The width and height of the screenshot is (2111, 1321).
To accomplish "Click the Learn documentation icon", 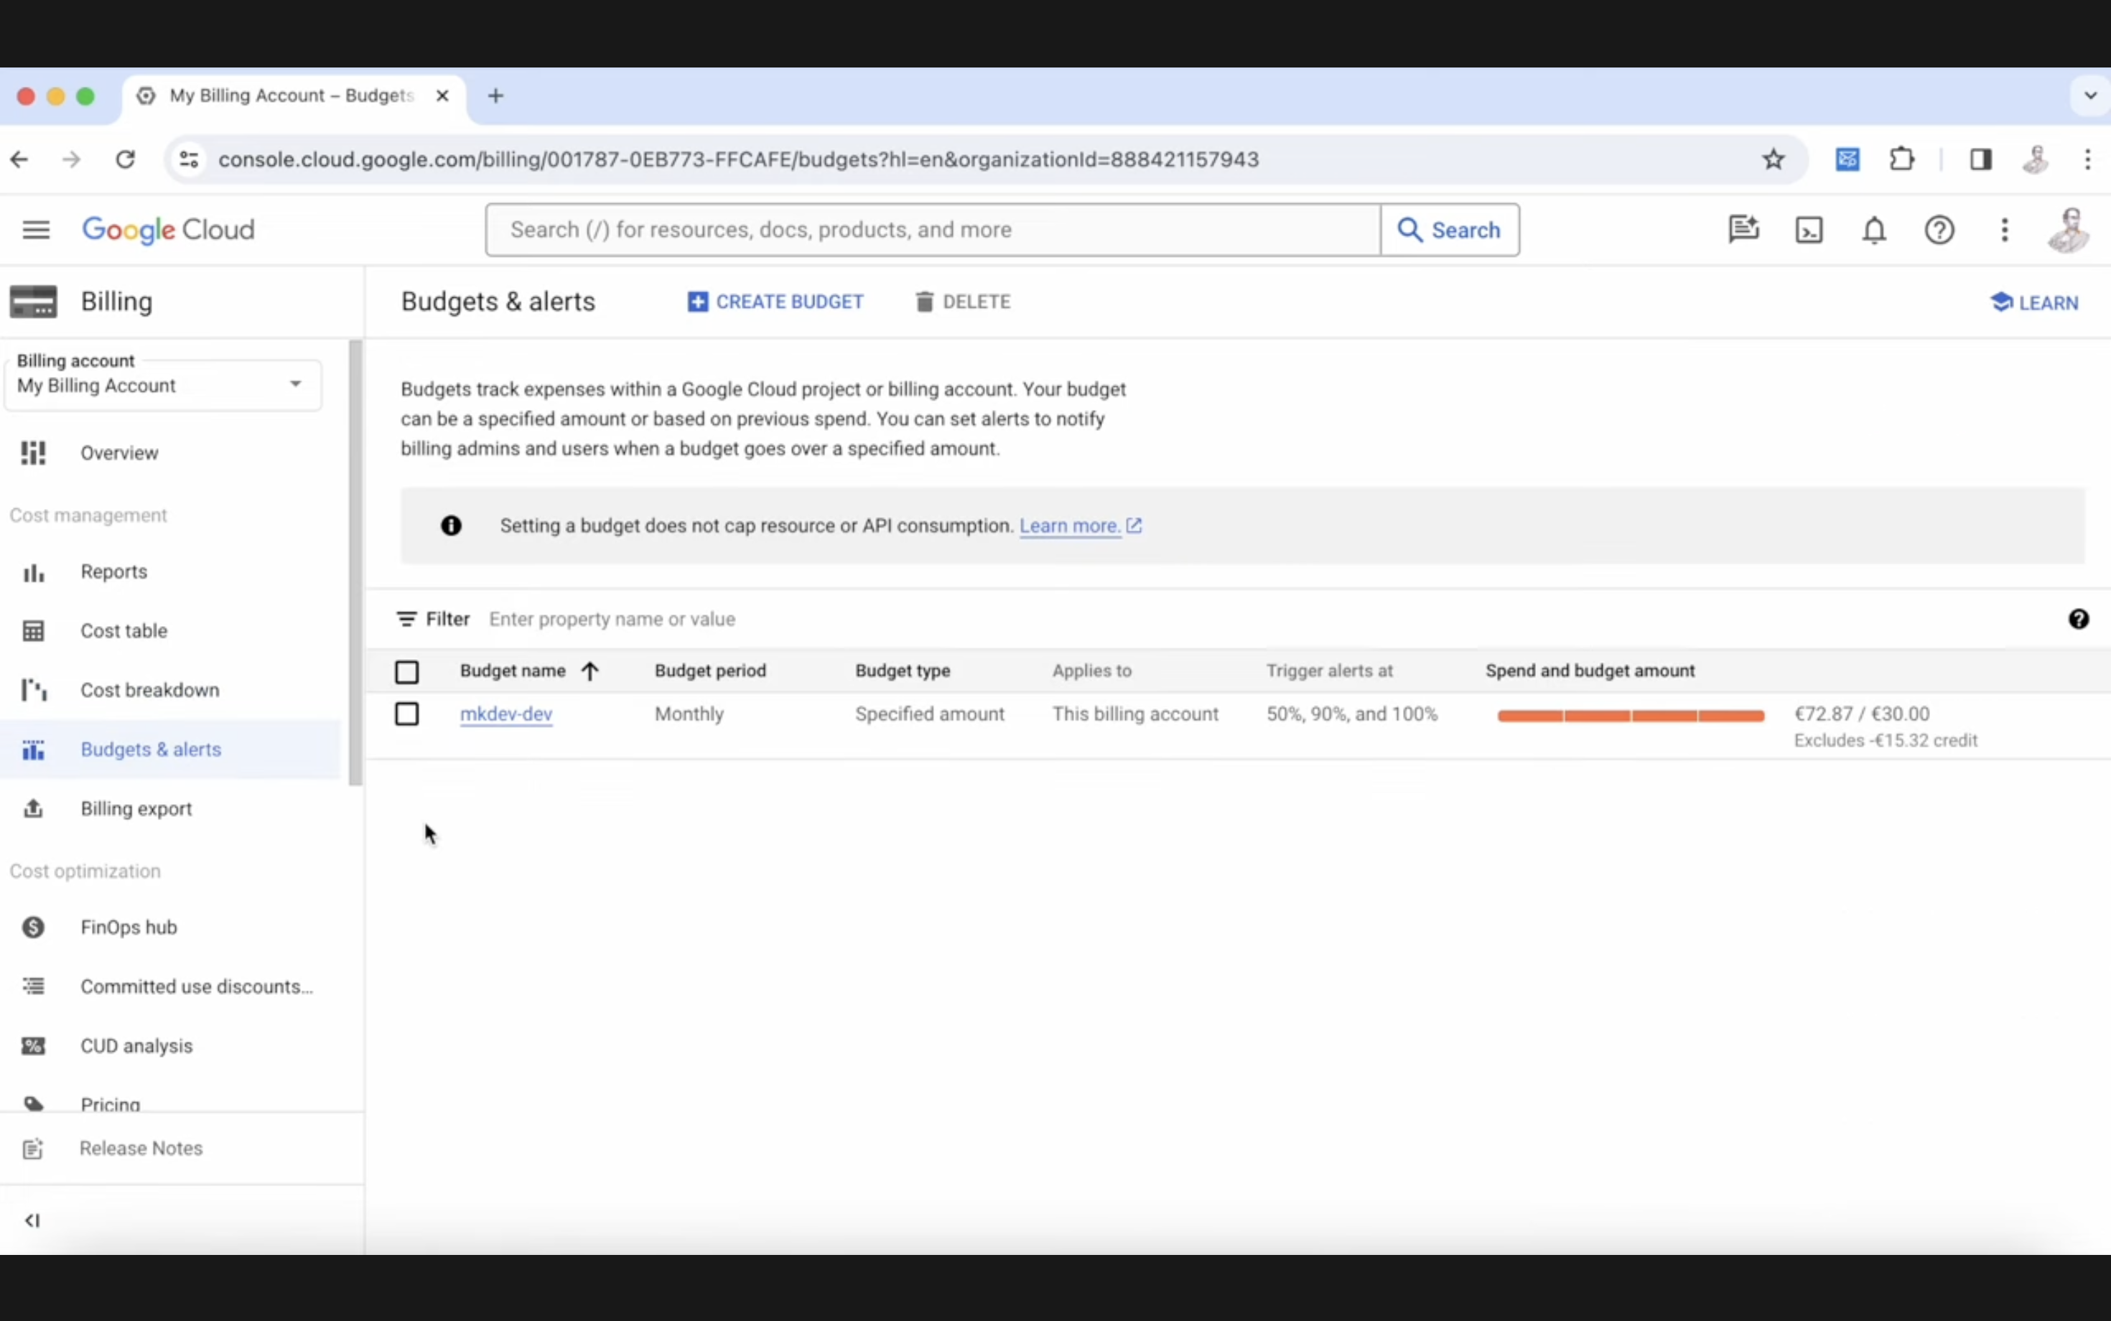I will 2000,302.
